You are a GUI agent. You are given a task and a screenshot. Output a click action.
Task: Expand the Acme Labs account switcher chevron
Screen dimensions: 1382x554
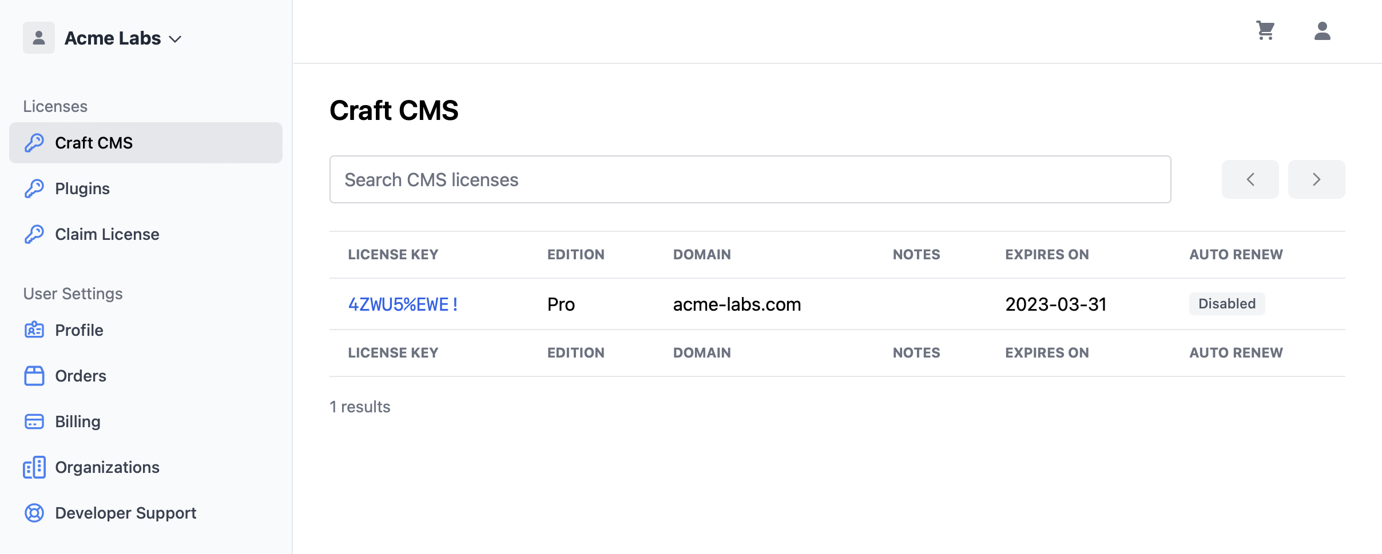tap(176, 39)
